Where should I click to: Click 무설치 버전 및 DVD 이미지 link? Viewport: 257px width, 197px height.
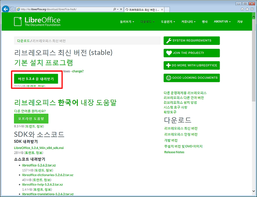[183, 146]
